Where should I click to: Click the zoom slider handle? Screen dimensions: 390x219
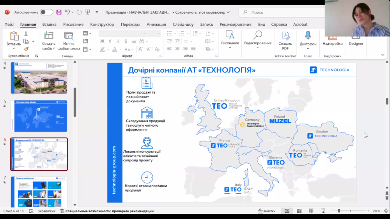(x=339, y=211)
